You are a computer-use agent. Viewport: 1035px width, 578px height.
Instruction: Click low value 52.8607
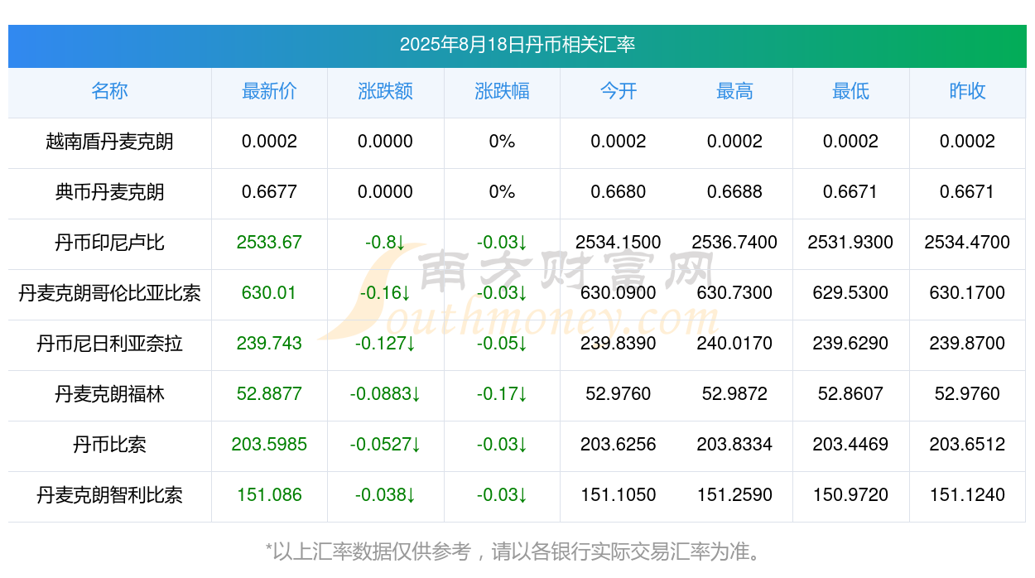click(850, 394)
